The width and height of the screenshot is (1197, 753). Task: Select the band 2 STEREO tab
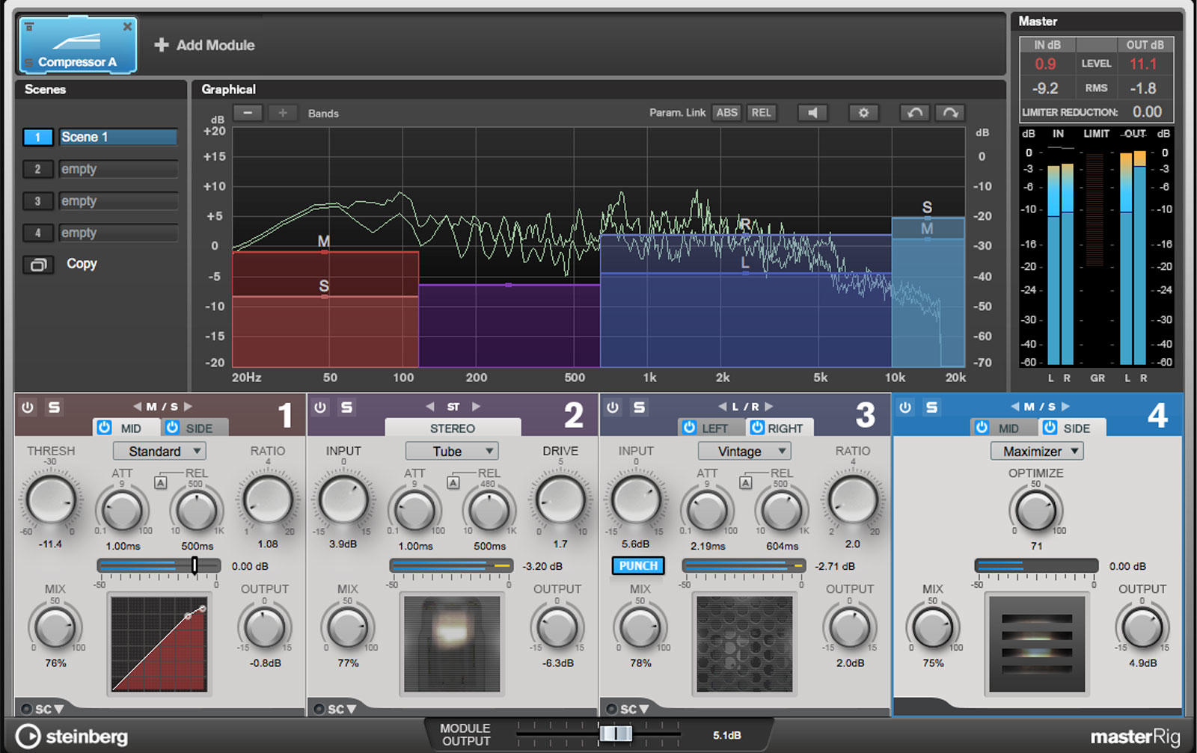coord(453,428)
